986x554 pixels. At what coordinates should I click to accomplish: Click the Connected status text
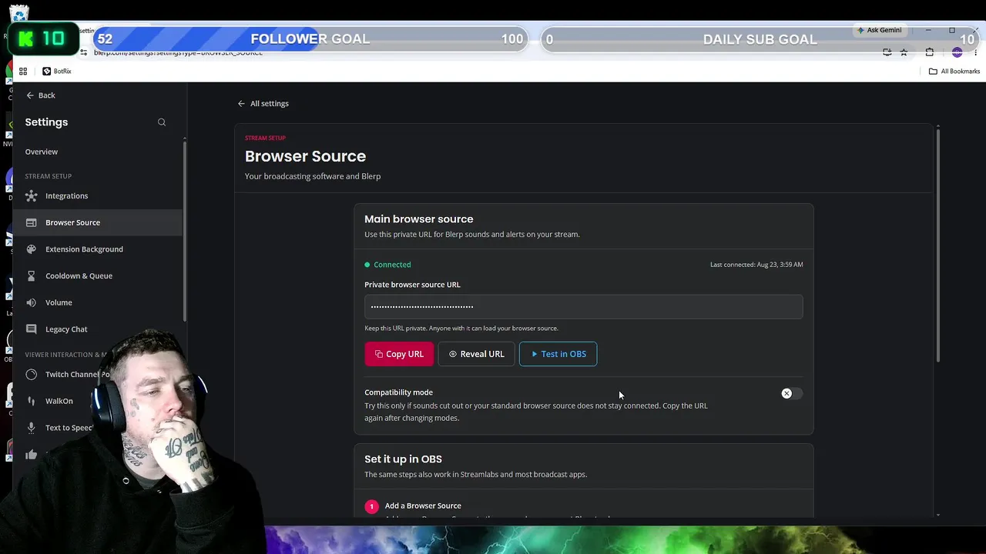[392, 265]
